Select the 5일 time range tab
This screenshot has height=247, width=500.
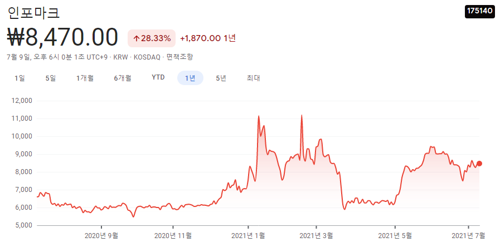[51, 78]
